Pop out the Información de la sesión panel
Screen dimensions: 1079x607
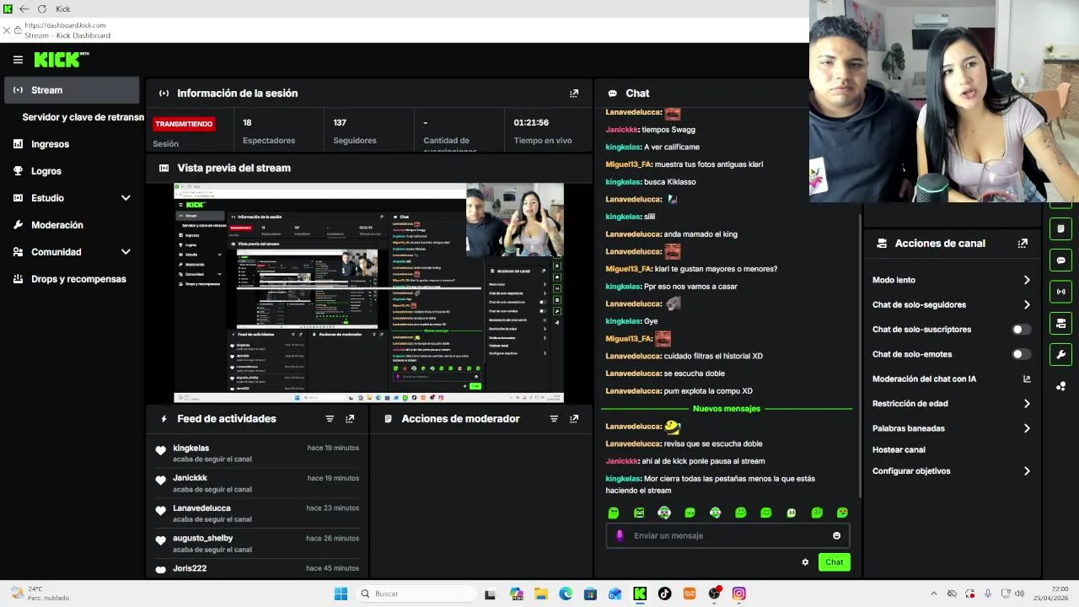point(574,94)
